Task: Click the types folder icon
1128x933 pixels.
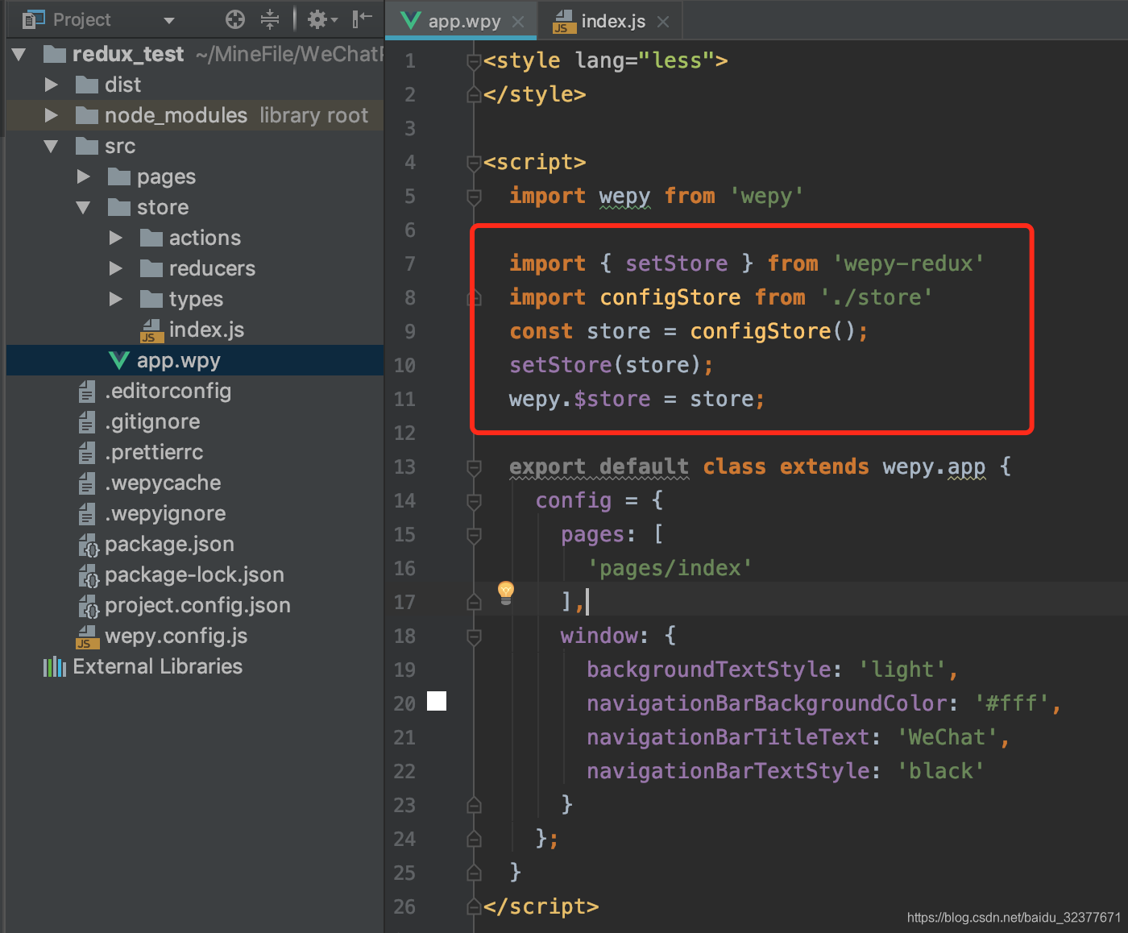Action: (x=151, y=299)
